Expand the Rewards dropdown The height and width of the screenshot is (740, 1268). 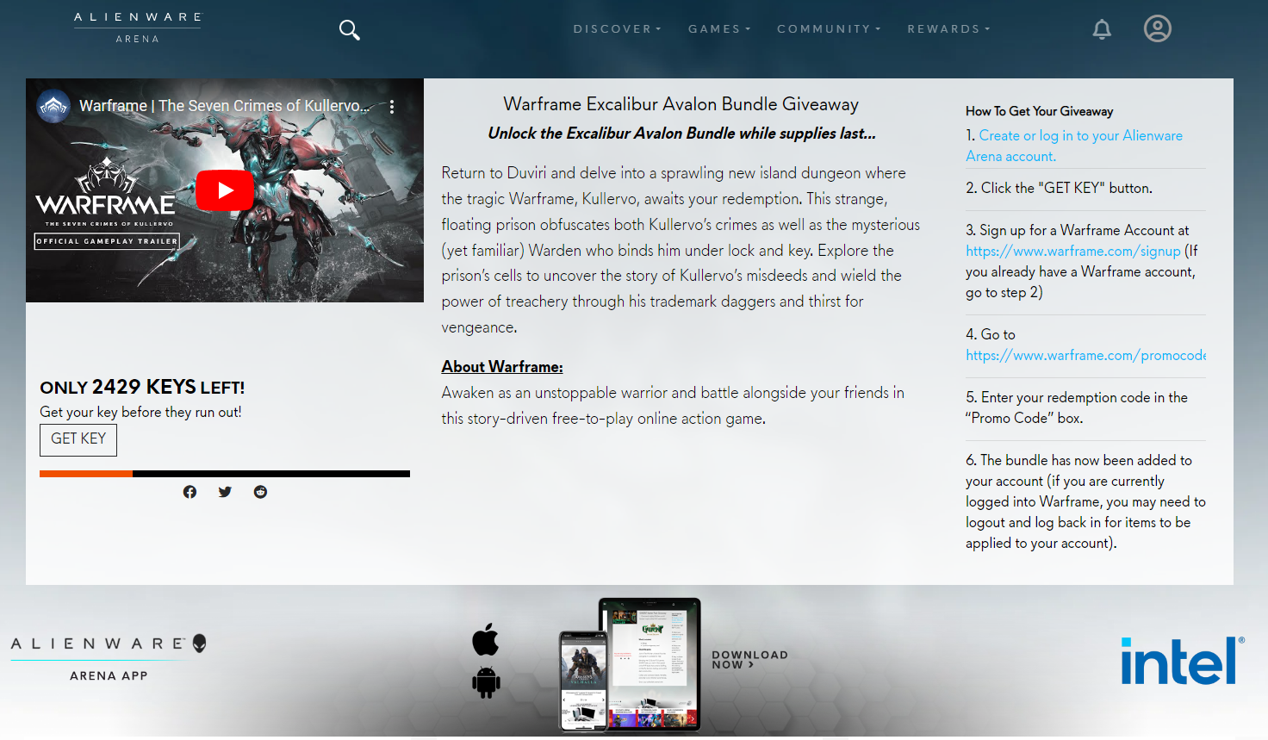click(x=948, y=28)
